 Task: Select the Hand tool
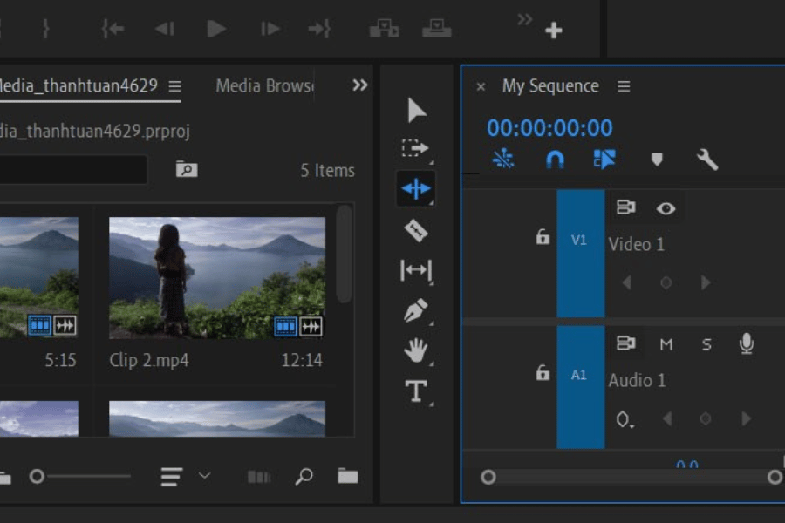pos(416,351)
